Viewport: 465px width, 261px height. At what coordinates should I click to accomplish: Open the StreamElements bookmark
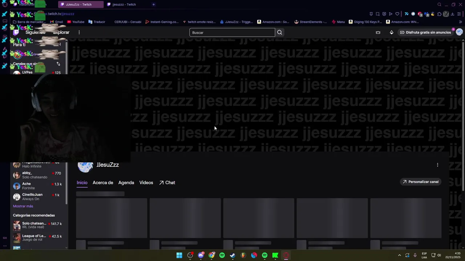pos(311,22)
